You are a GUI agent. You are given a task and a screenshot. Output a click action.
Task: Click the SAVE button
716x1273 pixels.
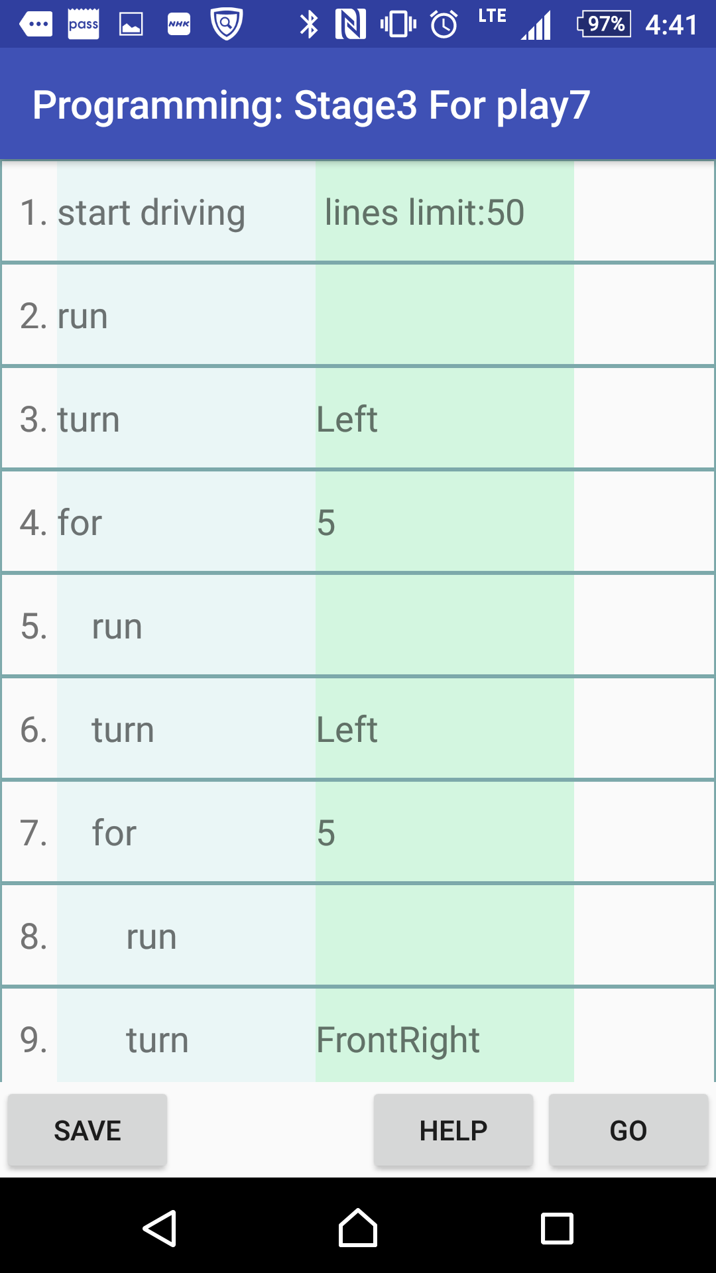click(88, 1130)
